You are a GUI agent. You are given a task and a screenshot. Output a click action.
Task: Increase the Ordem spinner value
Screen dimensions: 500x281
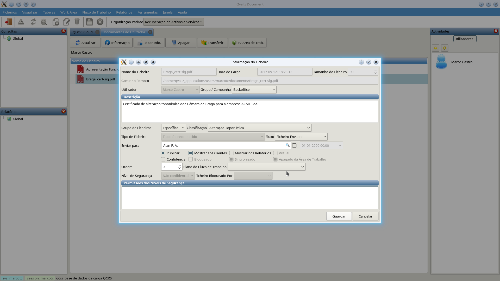coord(179,165)
